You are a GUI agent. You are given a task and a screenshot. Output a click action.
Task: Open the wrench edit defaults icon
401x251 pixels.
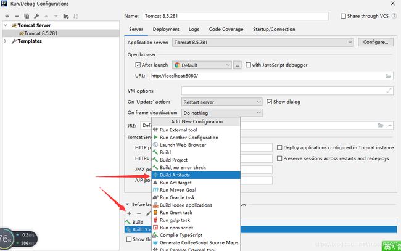36,16
